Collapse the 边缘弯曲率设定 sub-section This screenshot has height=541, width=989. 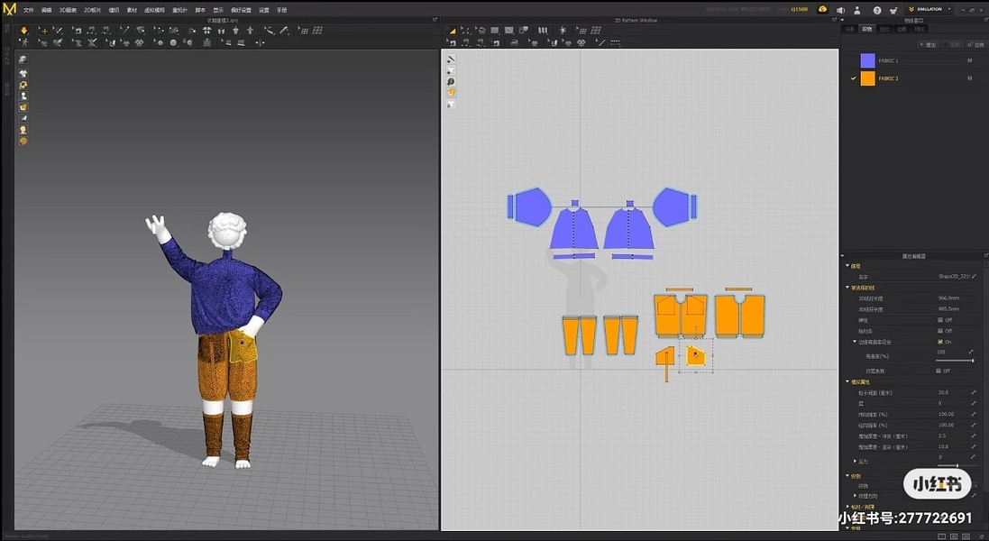[855, 342]
